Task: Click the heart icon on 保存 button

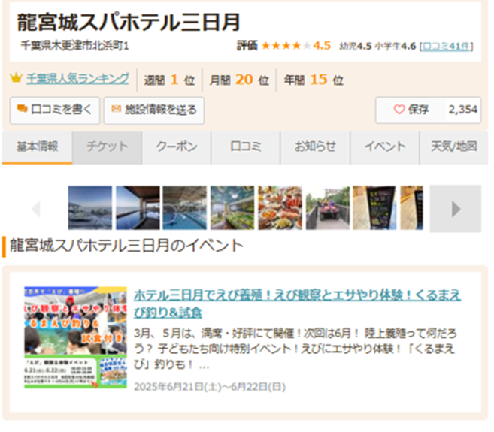Action: pyautogui.click(x=399, y=110)
